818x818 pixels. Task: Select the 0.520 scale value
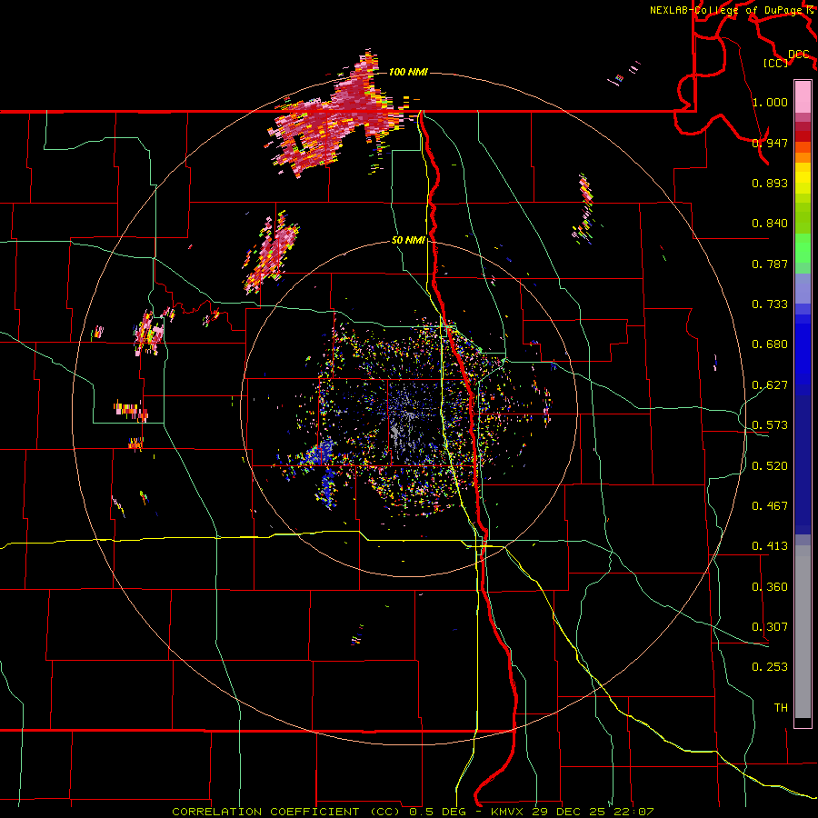[x=770, y=466]
